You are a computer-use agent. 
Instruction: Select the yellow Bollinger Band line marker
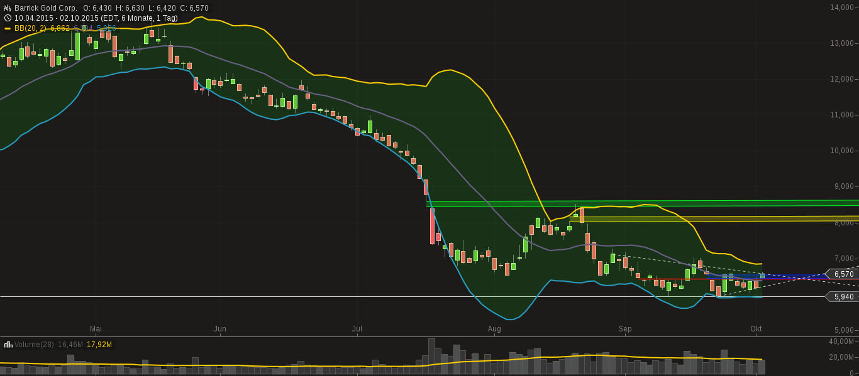pos(9,28)
